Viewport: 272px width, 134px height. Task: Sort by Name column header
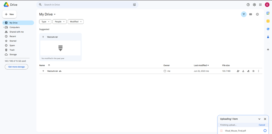pyautogui.click(x=42, y=65)
